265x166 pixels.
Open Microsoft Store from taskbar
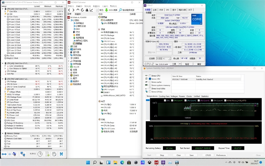point(129,162)
